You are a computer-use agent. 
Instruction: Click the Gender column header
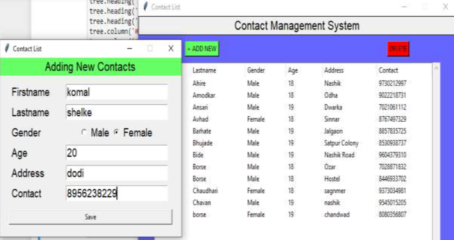(x=255, y=70)
